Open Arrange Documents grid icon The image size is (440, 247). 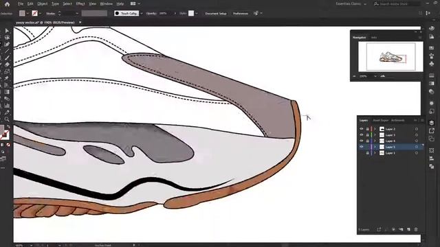point(133,3)
